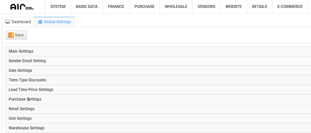
Task: Open the FINANCE menu
Action: tap(116, 7)
